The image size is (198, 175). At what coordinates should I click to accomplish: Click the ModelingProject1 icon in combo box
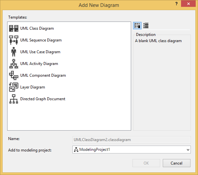pos(76,150)
